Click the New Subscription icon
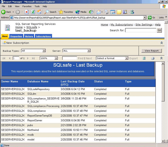Screen dimensions: 168x147 coord(4,43)
